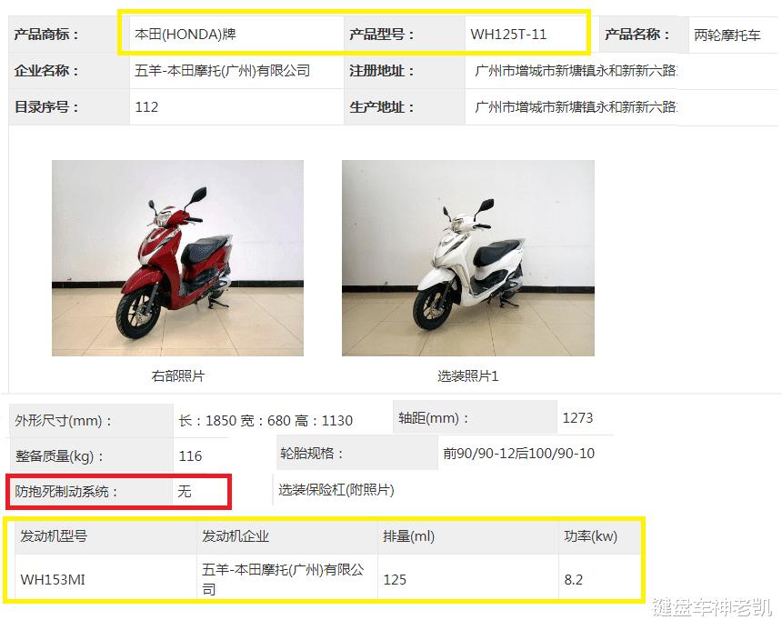Click the power value 8.2
Image resolution: width=782 pixels, height=630 pixels.
pyautogui.click(x=573, y=580)
